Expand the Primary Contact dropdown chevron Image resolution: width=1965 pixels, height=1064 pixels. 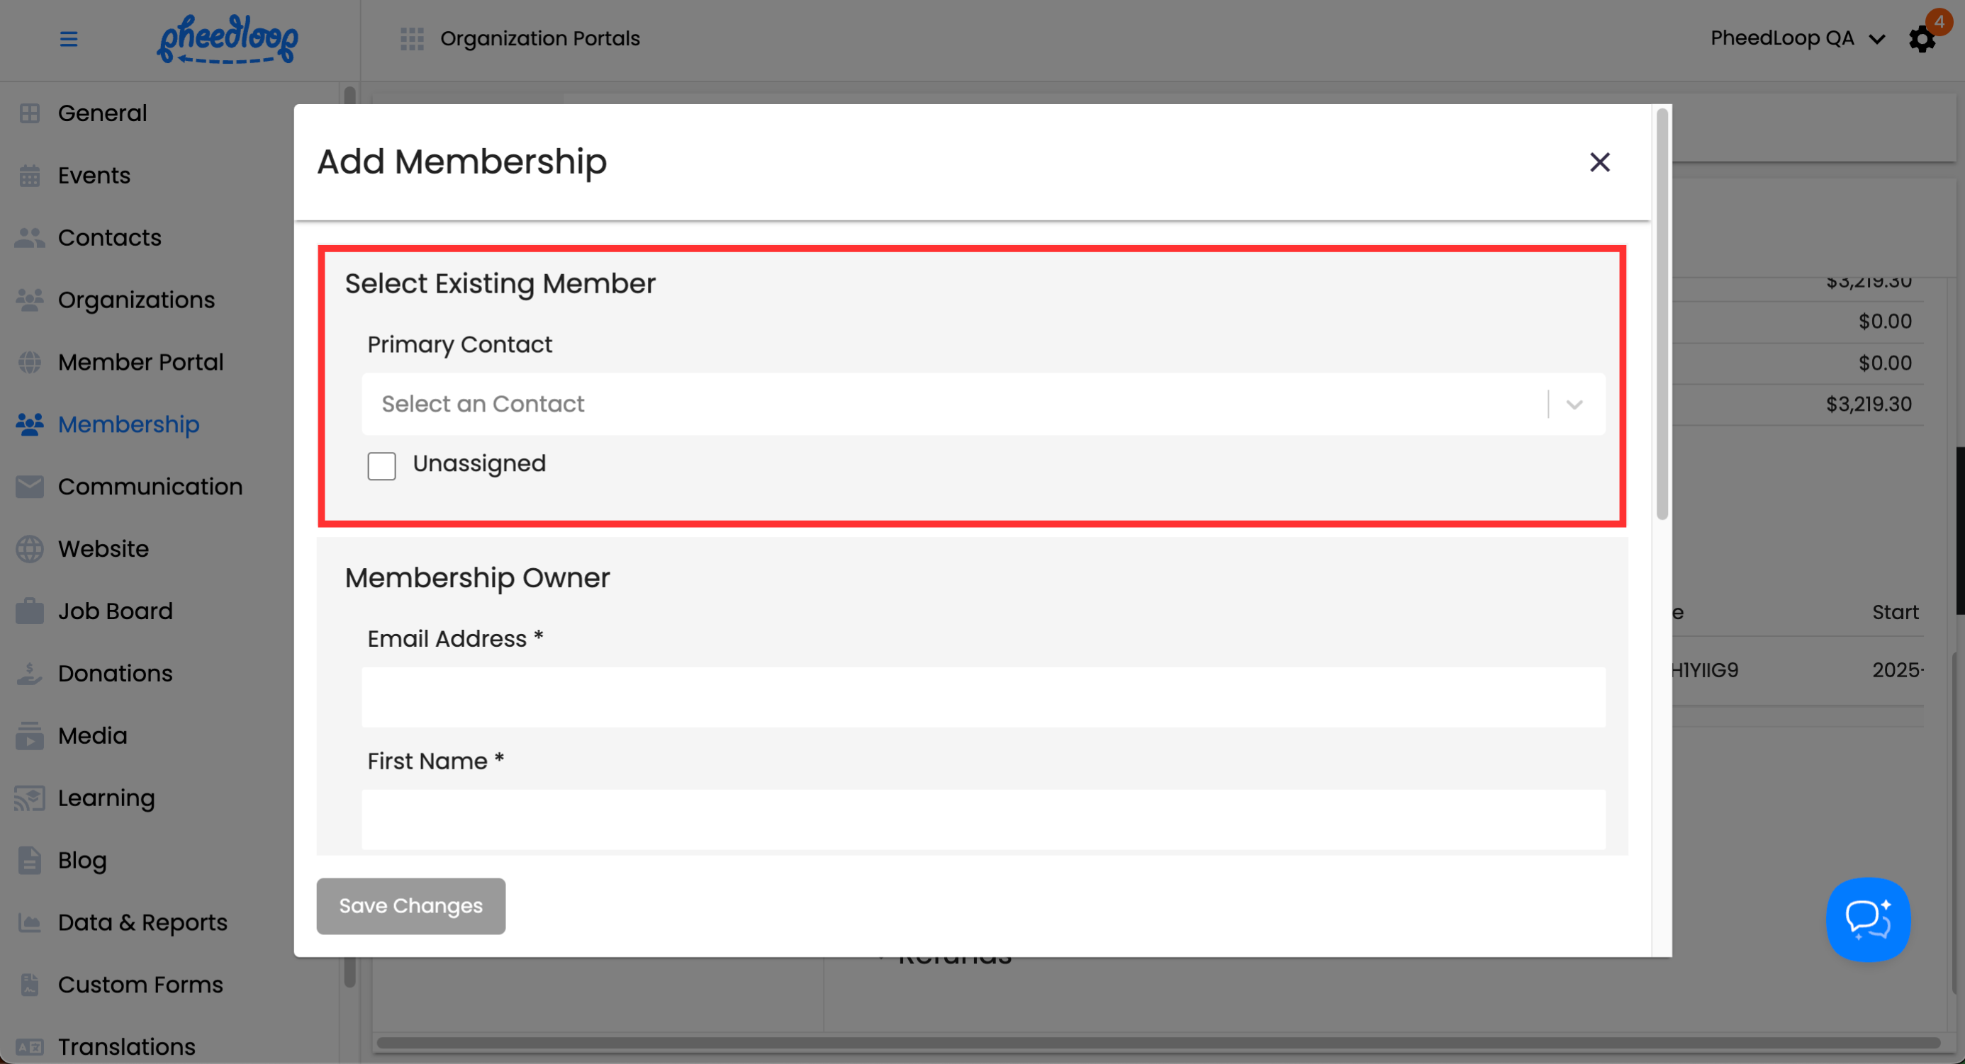click(1574, 404)
